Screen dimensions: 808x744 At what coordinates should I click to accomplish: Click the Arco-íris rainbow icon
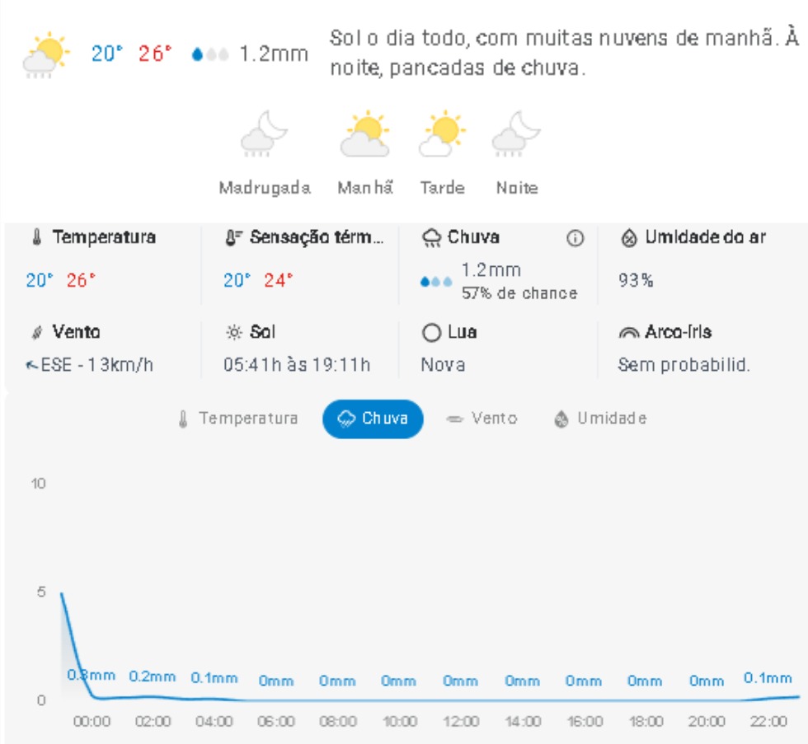pyautogui.click(x=628, y=333)
